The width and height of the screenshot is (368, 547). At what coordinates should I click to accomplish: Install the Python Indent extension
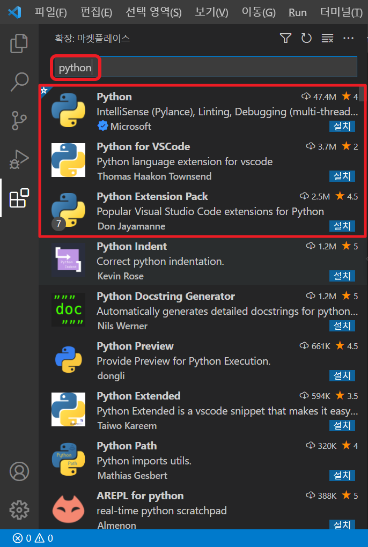coord(342,276)
